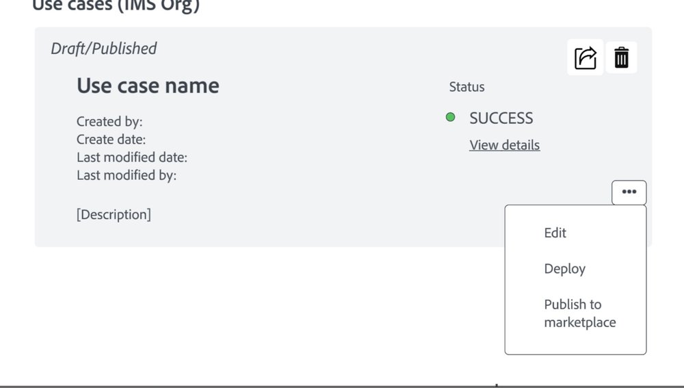
Task: Click the Create date field label
Action: [x=111, y=139]
